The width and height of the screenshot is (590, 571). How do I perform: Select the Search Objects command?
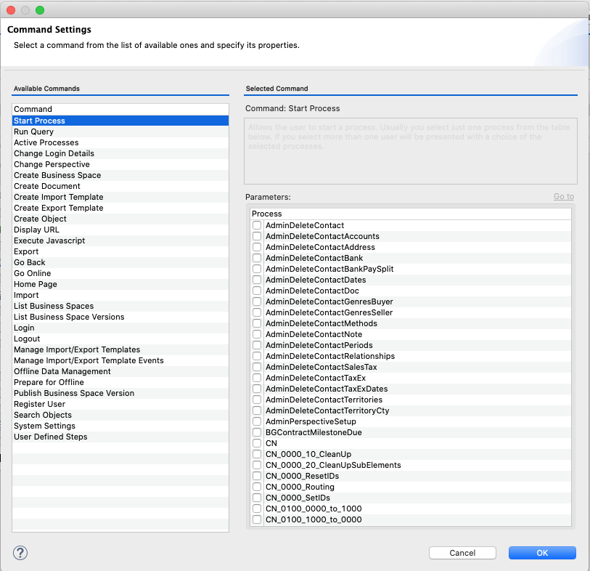click(120, 415)
